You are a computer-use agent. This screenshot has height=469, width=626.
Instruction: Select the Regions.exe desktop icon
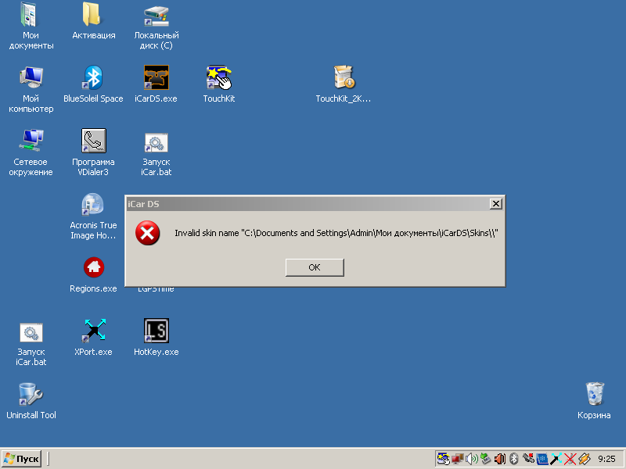click(x=93, y=275)
